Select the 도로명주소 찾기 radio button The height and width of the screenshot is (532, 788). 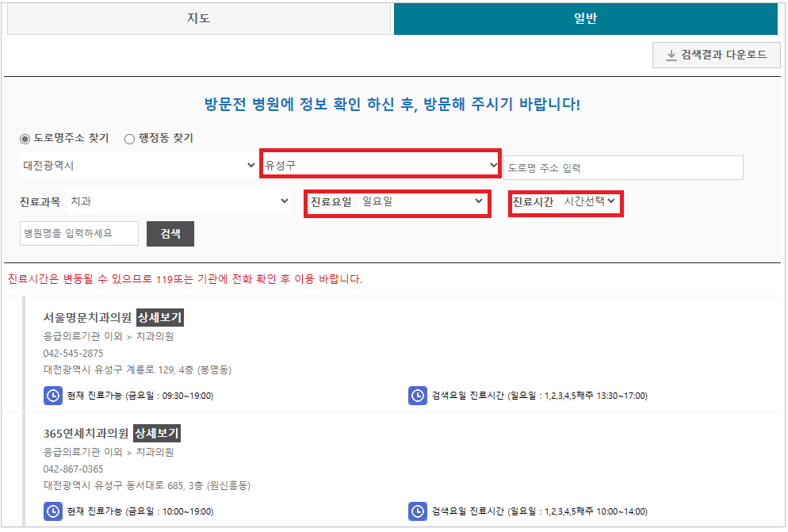click(x=25, y=139)
